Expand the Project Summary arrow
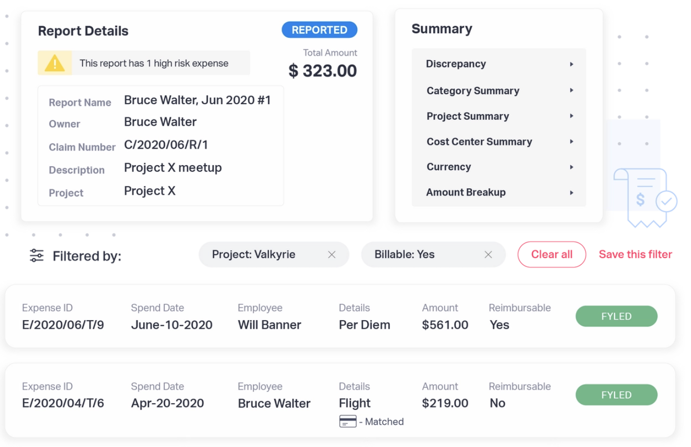Screen dimensions: 691x447 tap(572, 116)
